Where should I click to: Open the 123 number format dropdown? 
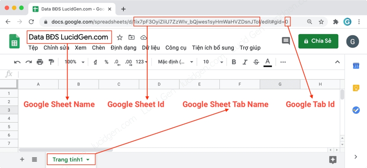[141, 62]
